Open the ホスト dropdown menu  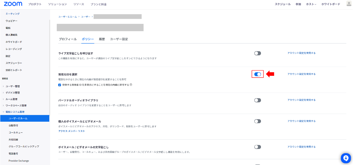pyautogui.click(x=311, y=4)
